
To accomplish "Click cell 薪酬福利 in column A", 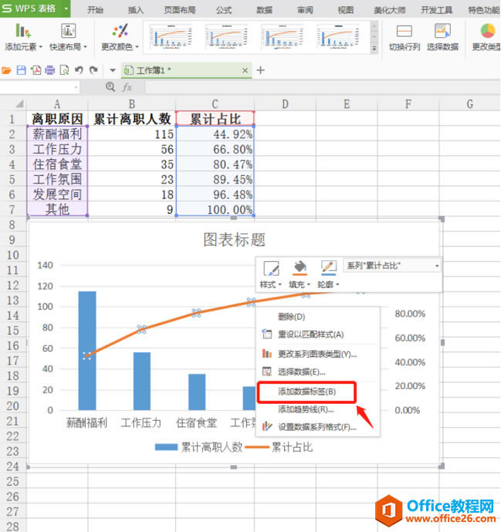I will (57, 134).
